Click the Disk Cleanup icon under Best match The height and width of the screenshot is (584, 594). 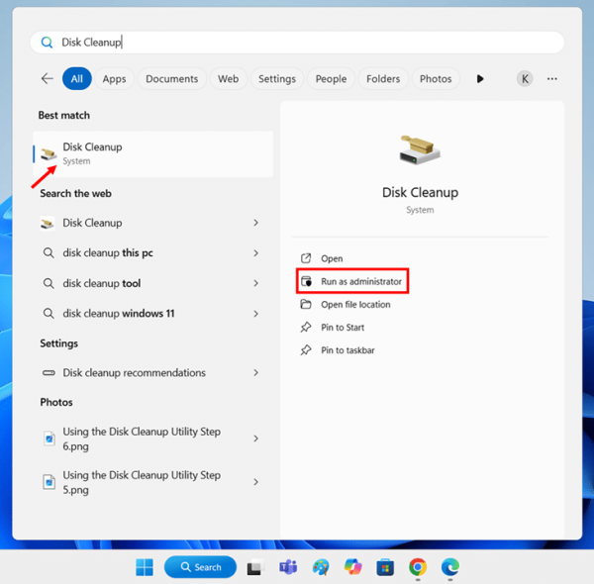tap(49, 153)
